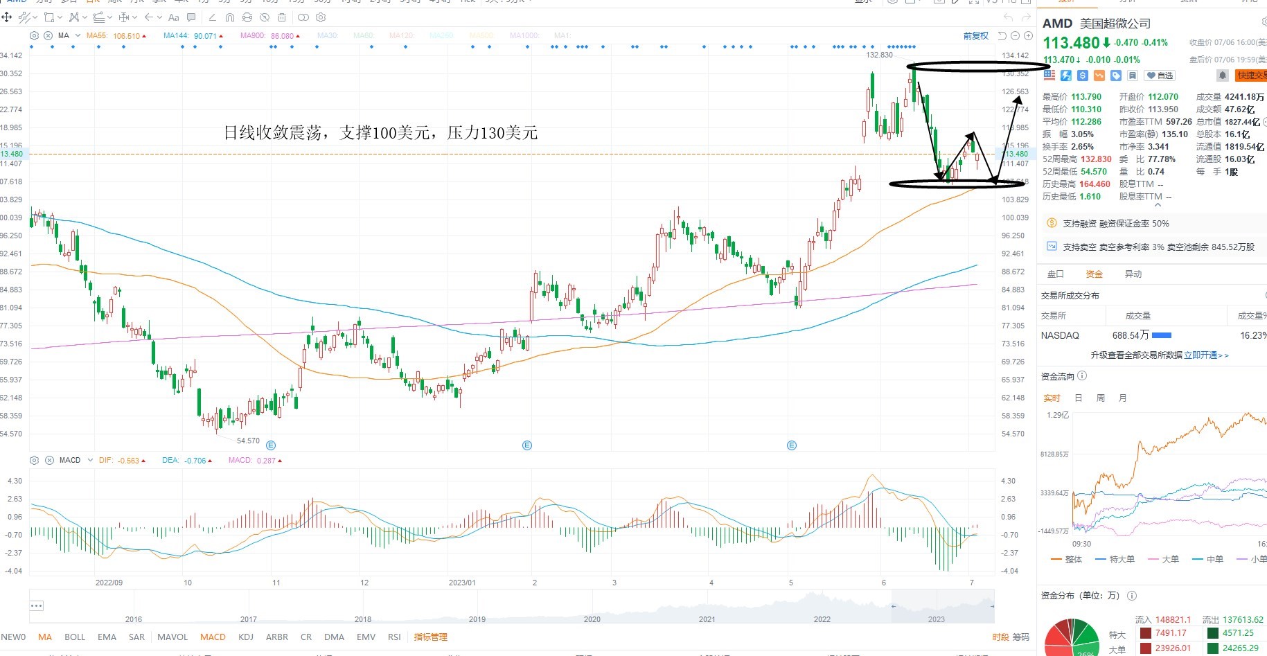This screenshot has width=1267, height=656.
Task: Expand trend line tool options arrow
Action: point(35,17)
